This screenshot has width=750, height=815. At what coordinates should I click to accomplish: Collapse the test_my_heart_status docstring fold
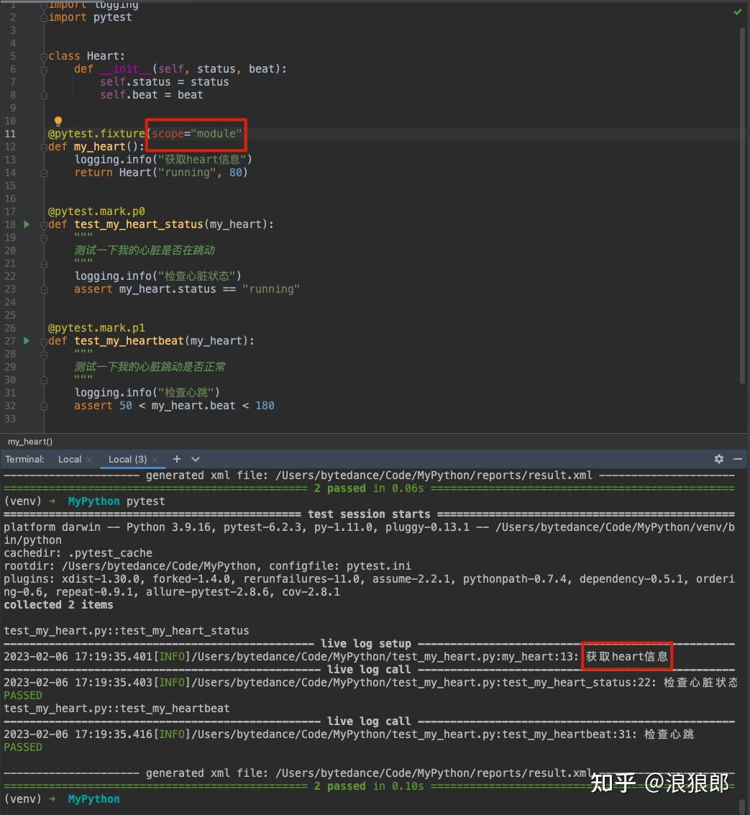(44, 237)
